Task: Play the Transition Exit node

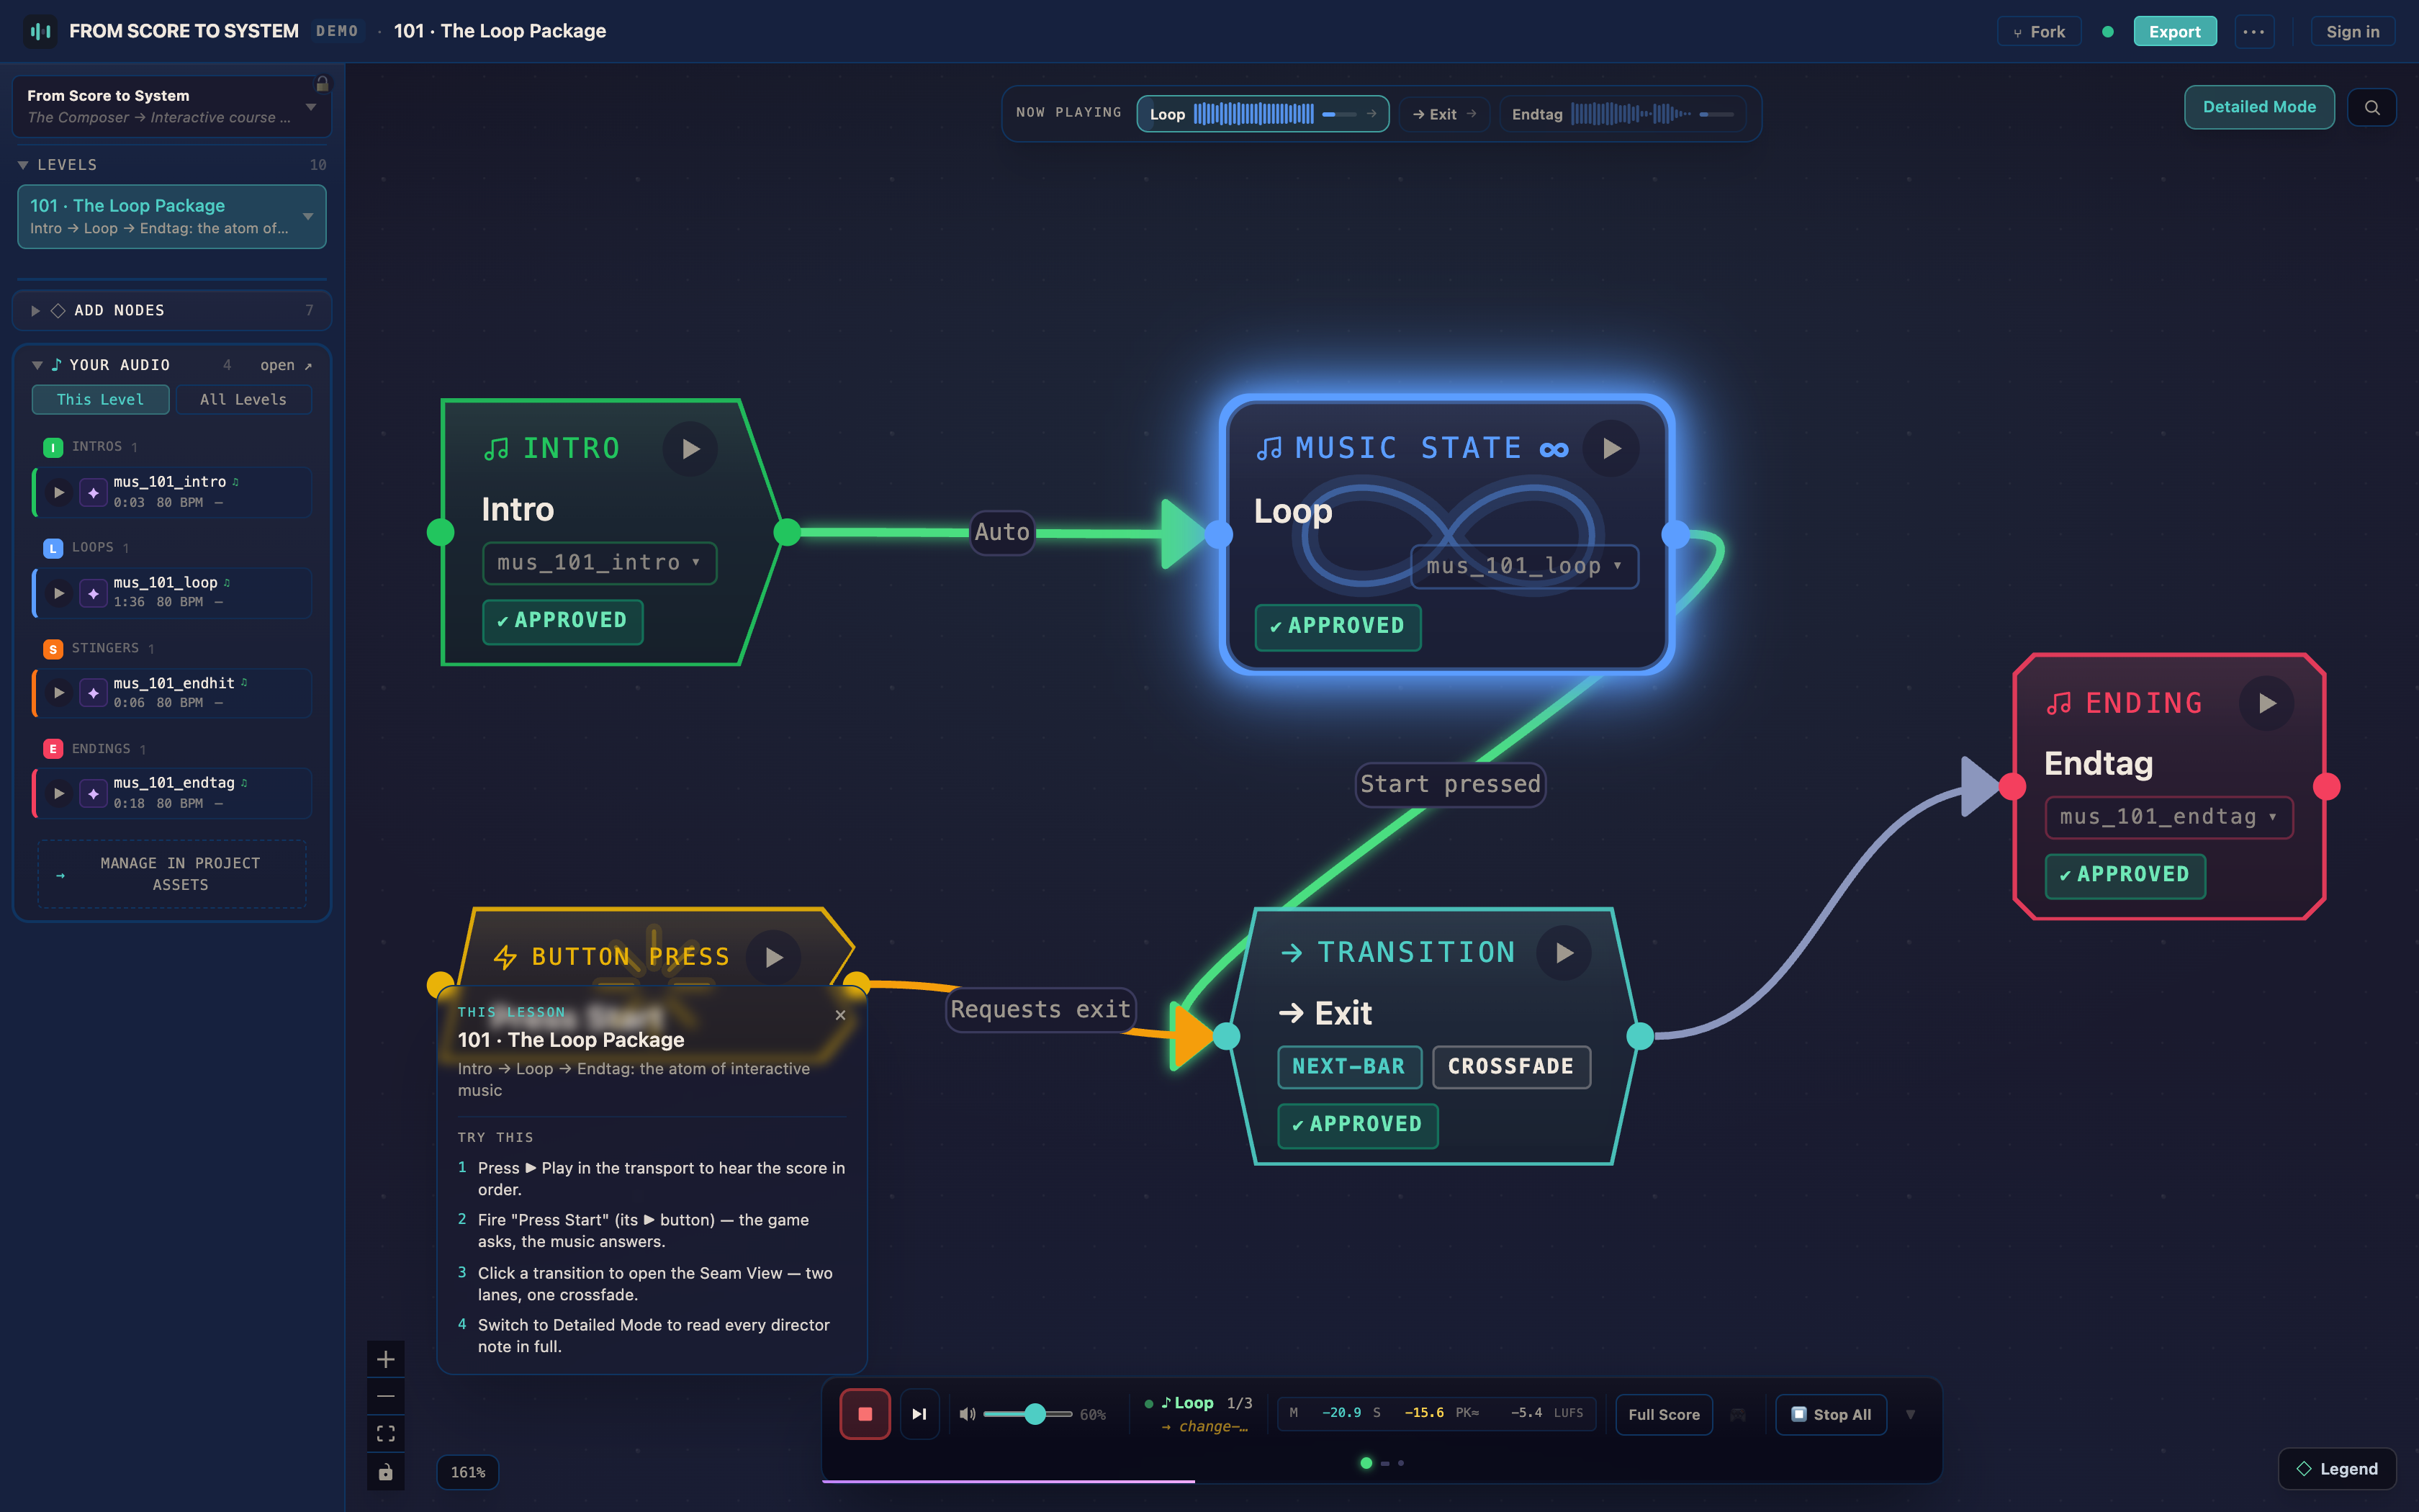Action: [1564, 953]
